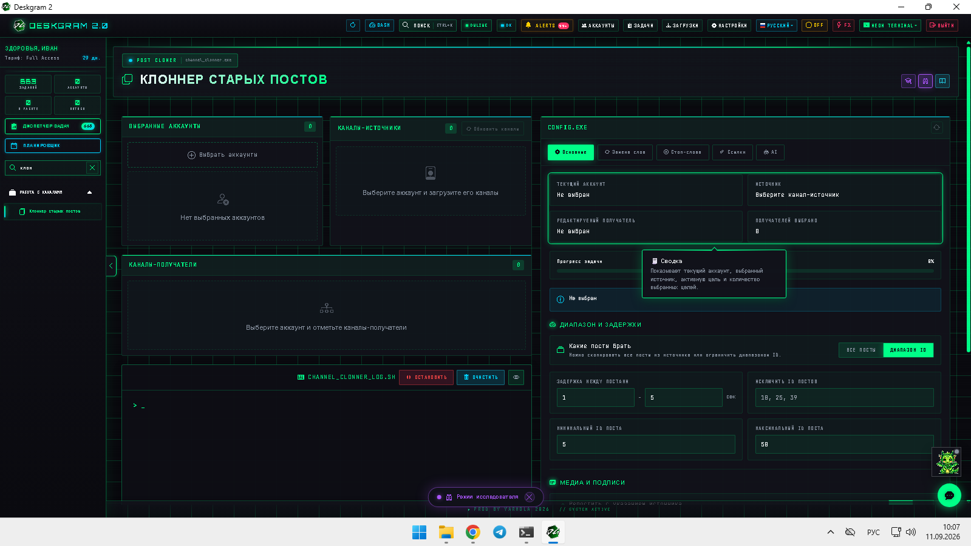Click the minimum delay field showing 1

point(596,397)
